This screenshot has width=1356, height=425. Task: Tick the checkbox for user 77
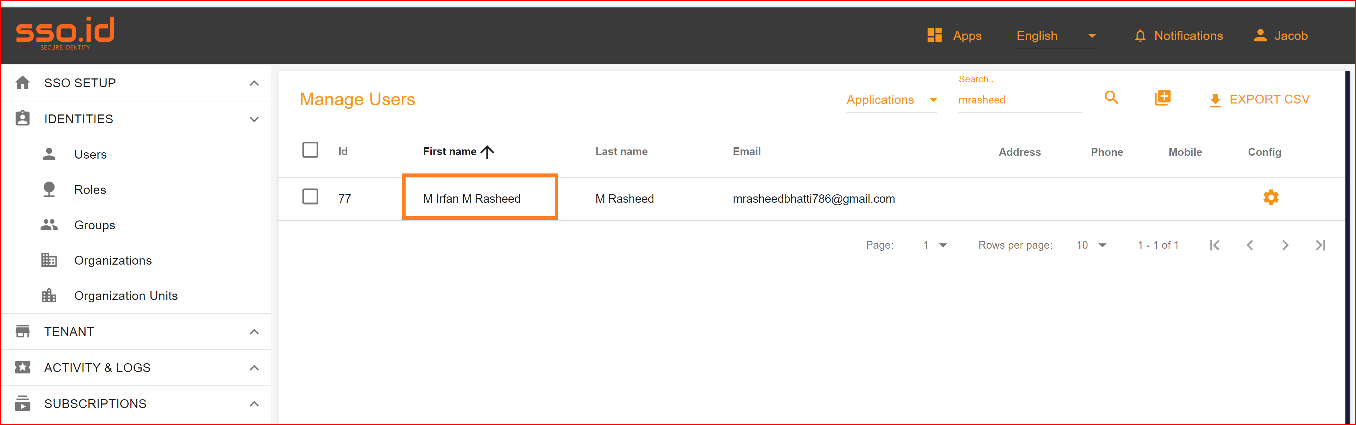click(x=310, y=196)
